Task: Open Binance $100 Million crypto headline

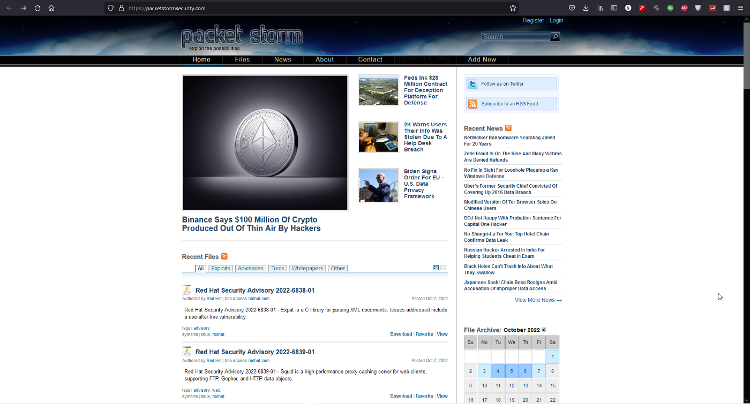Action: point(251,224)
